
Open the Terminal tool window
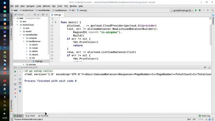click(43, 116)
